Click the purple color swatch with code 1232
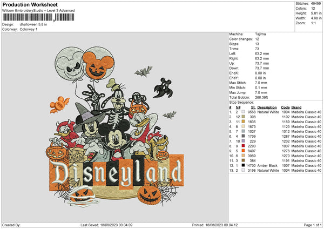Image resolution: width=324 pixels, height=229 pixels. 243,141
